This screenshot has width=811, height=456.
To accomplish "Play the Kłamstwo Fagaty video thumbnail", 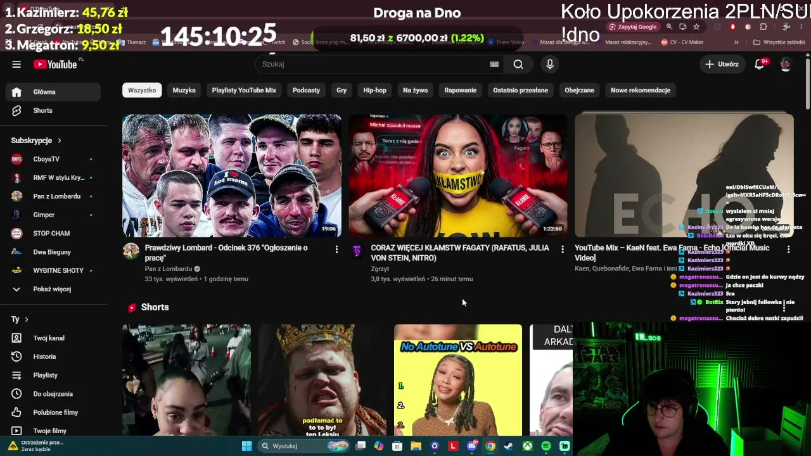I will coord(458,175).
